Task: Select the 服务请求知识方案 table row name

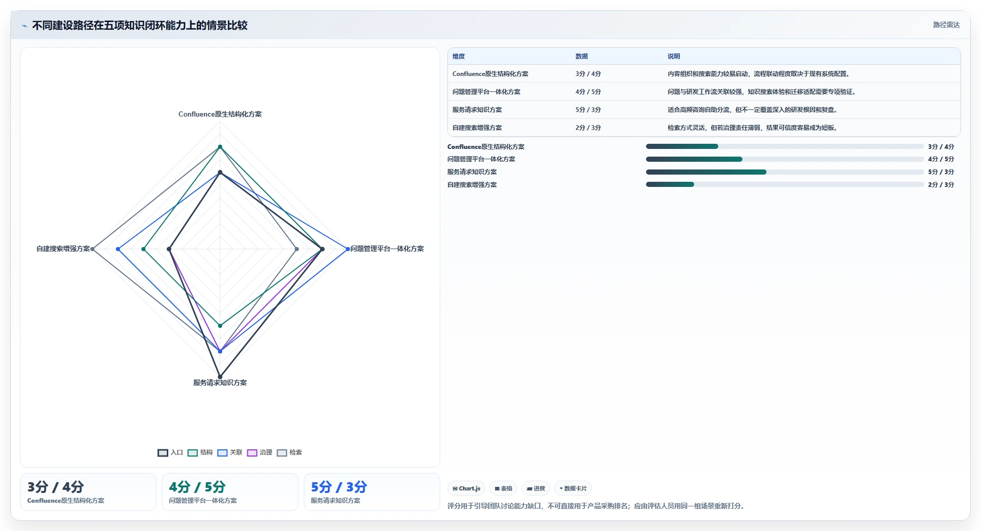Action: coord(477,110)
